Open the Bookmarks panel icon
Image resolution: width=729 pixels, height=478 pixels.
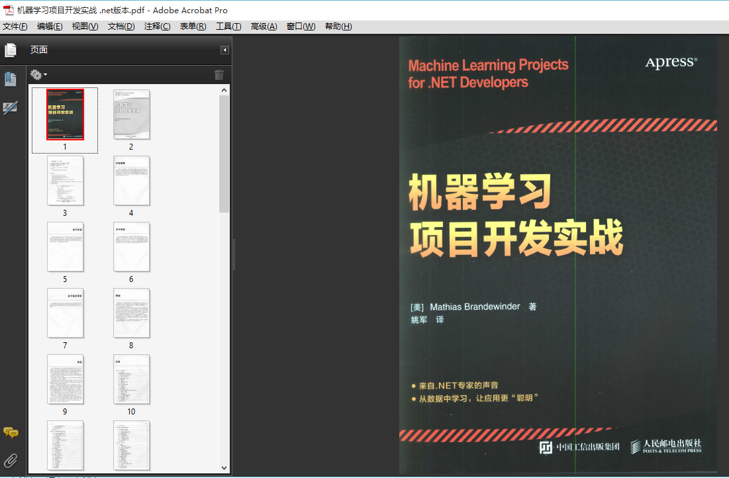point(10,79)
